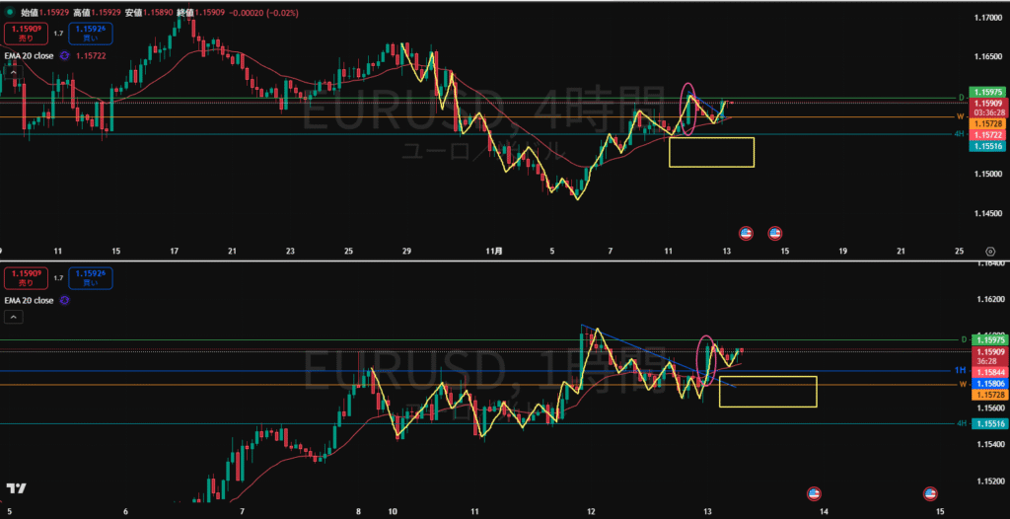Open the first US flag economic event on 4-hour chart

pyautogui.click(x=746, y=233)
